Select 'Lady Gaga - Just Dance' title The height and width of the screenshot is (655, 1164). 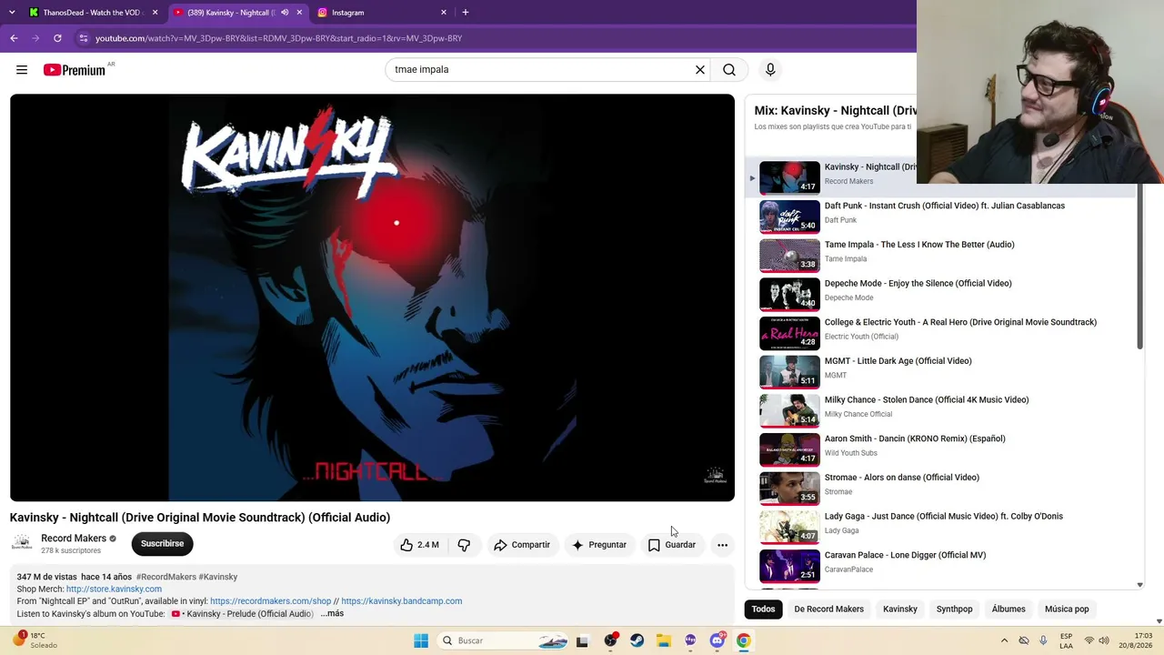tap(944, 517)
